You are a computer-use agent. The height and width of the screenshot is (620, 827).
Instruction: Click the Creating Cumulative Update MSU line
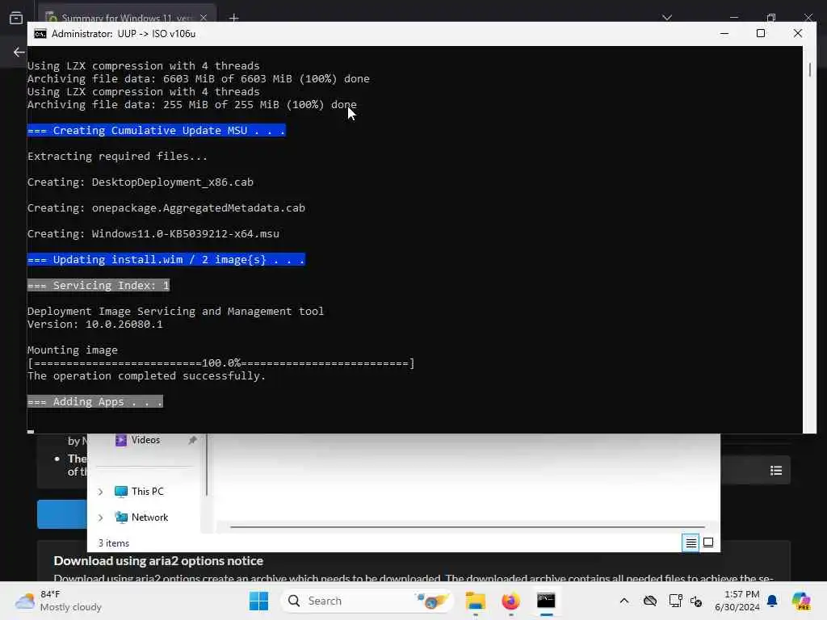tap(156, 130)
